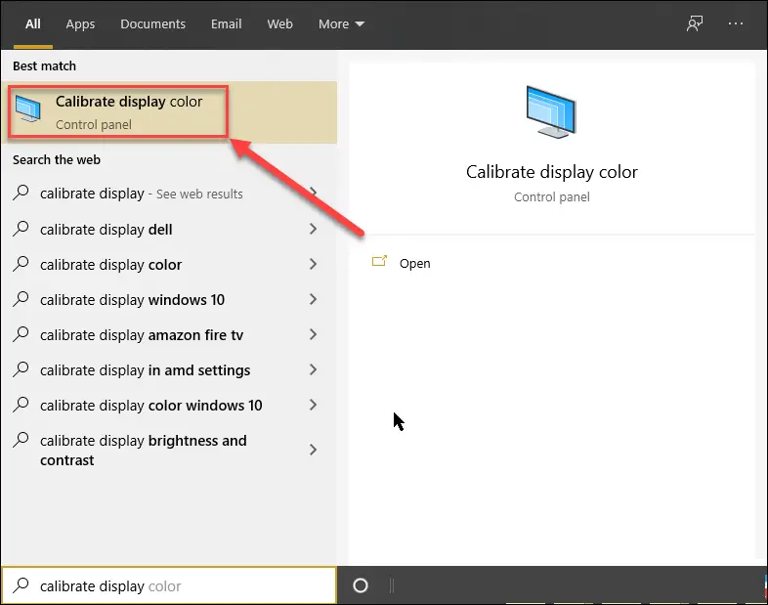768x605 pixels.
Task: Expand chevron for 'calibrate display brightness and contrast'
Action: pyautogui.click(x=313, y=450)
